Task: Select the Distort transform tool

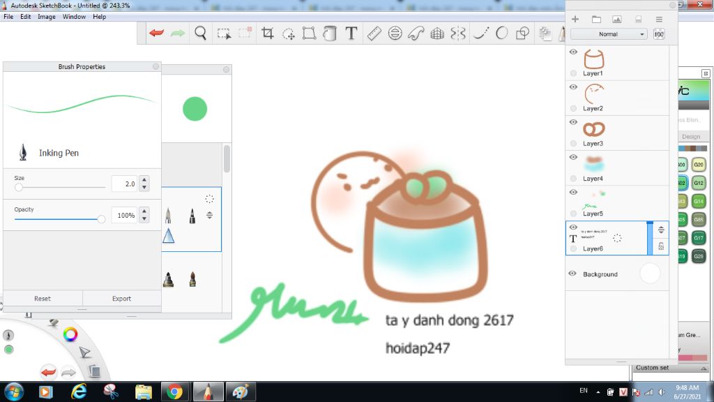Action: pos(309,33)
